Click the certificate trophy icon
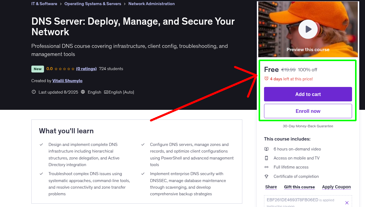 tap(266, 176)
